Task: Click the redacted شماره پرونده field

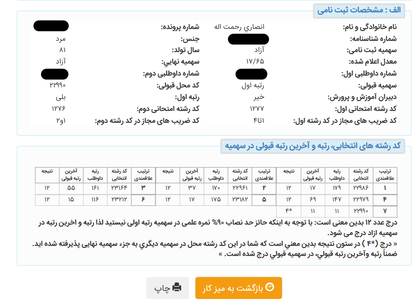Action: 51,26
